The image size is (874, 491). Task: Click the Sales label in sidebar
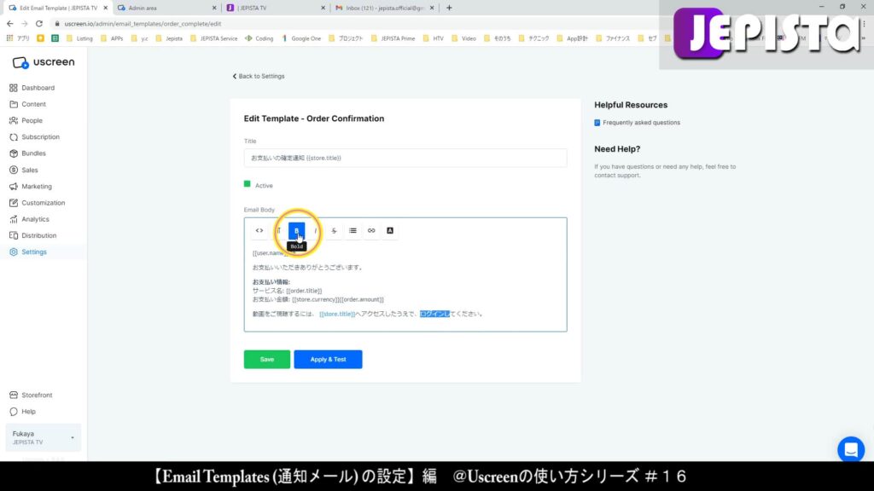pos(30,170)
